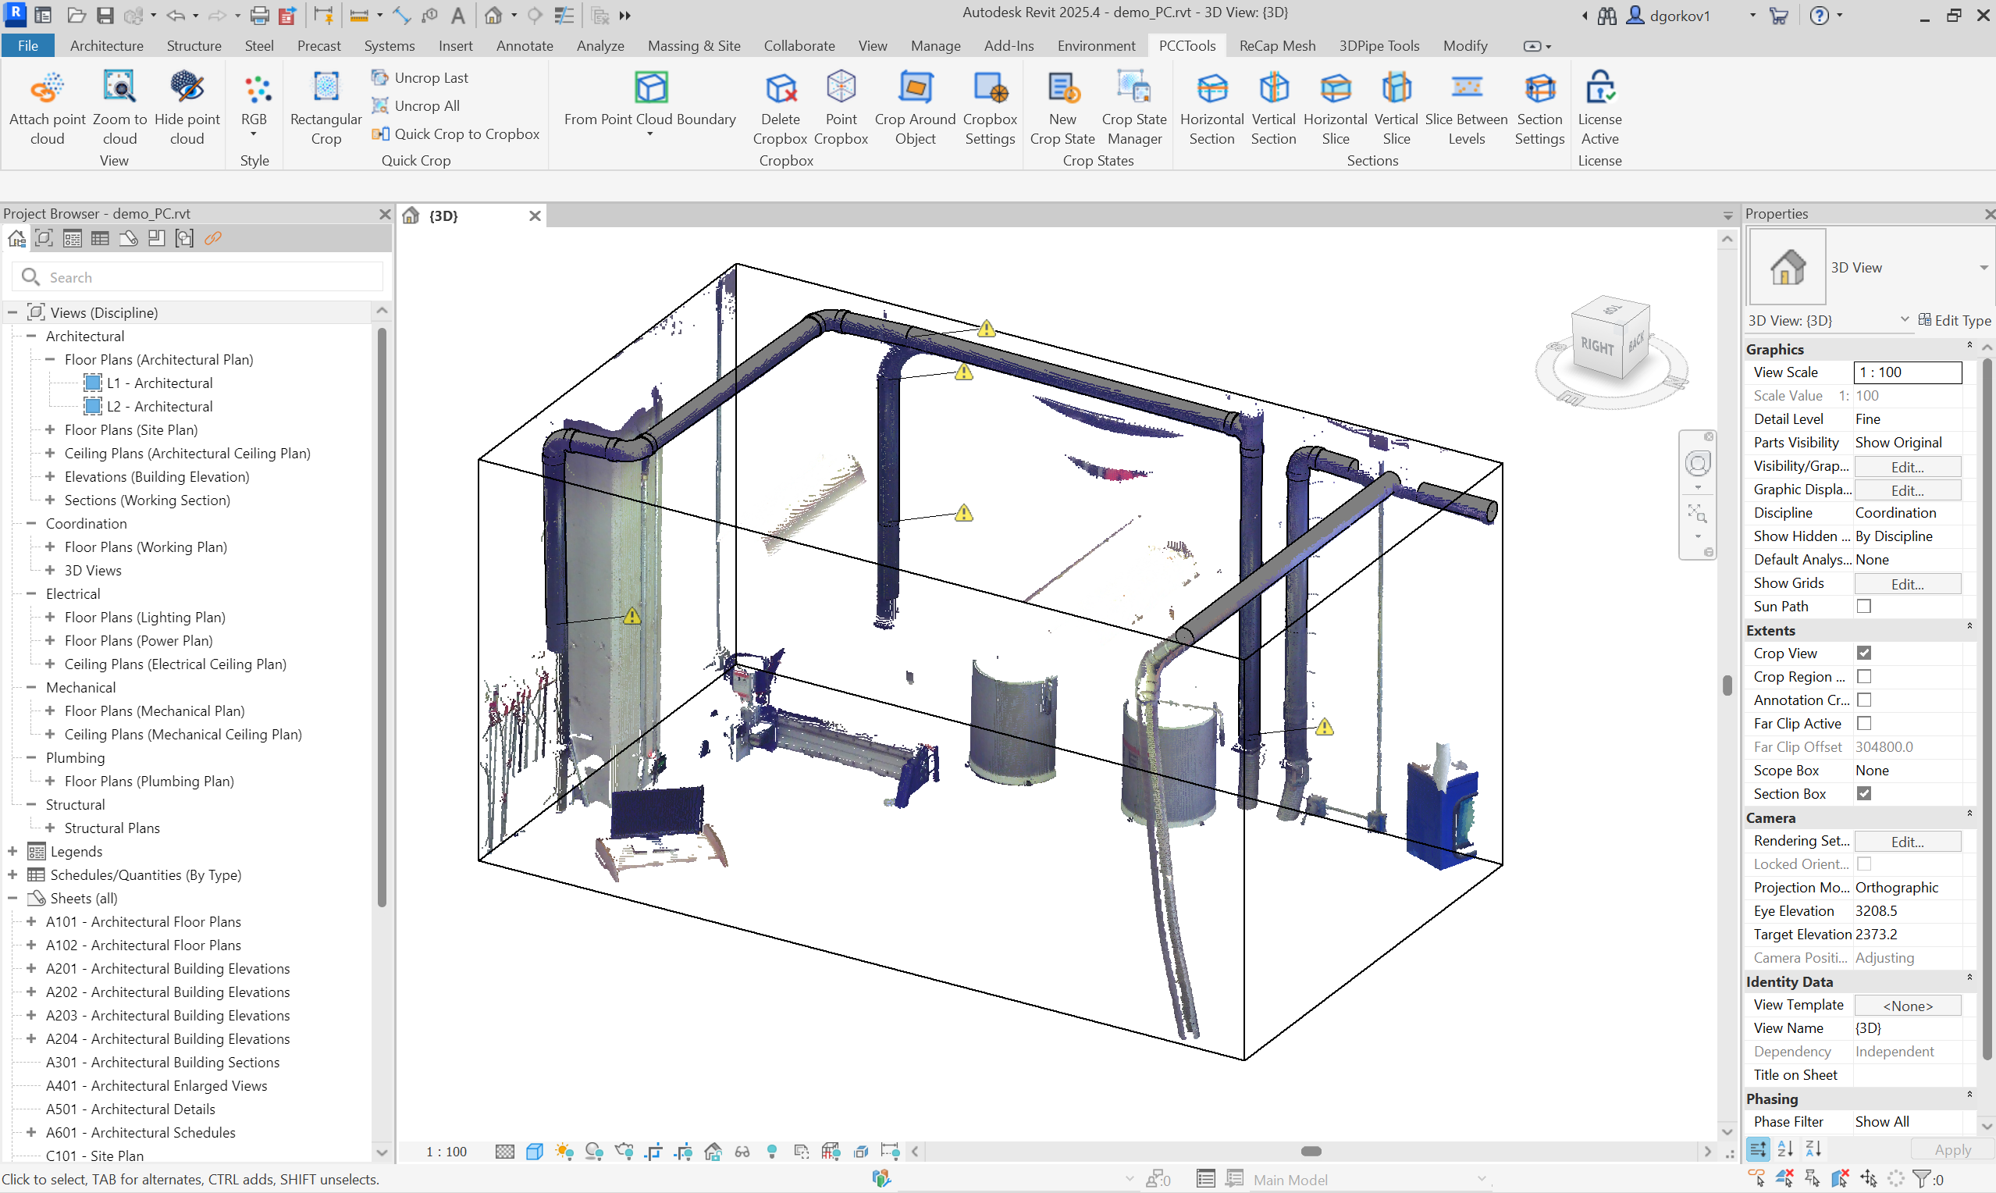Screen dimensions: 1996x1193
Task: Click Quick Crop to Cropbox
Action: [x=456, y=134]
